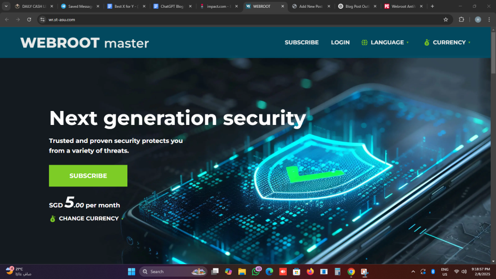
Task: Click the globe icon beside LANGUAGE
Action: click(364, 43)
